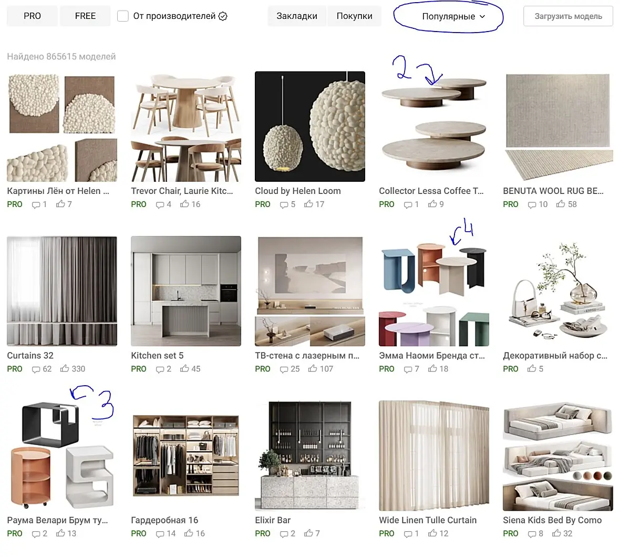The height and width of the screenshot is (557, 620).
Task: Click thumbs-up icon under Siena Kids Bed
Action: tap(557, 533)
